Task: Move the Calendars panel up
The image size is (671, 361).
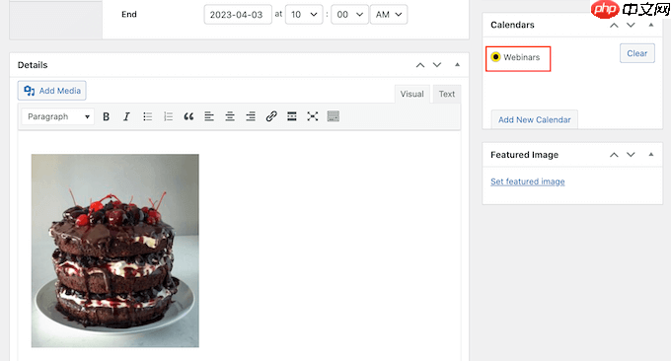Action: [614, 26]
